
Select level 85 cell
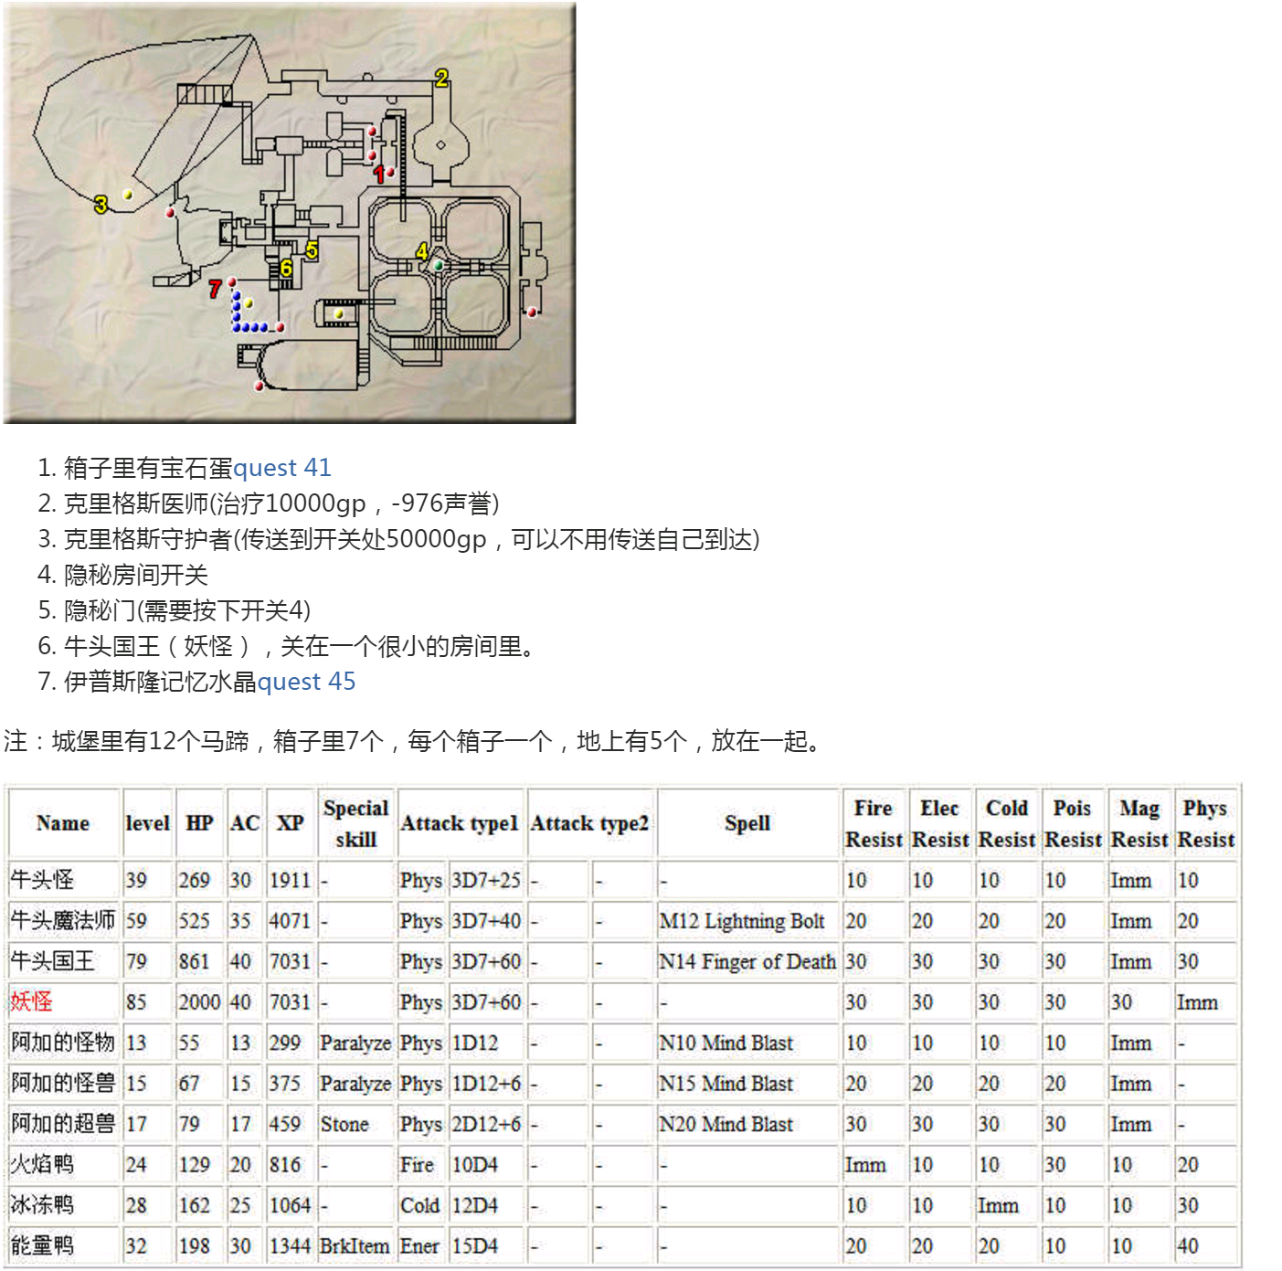[x=148, y=1002]
